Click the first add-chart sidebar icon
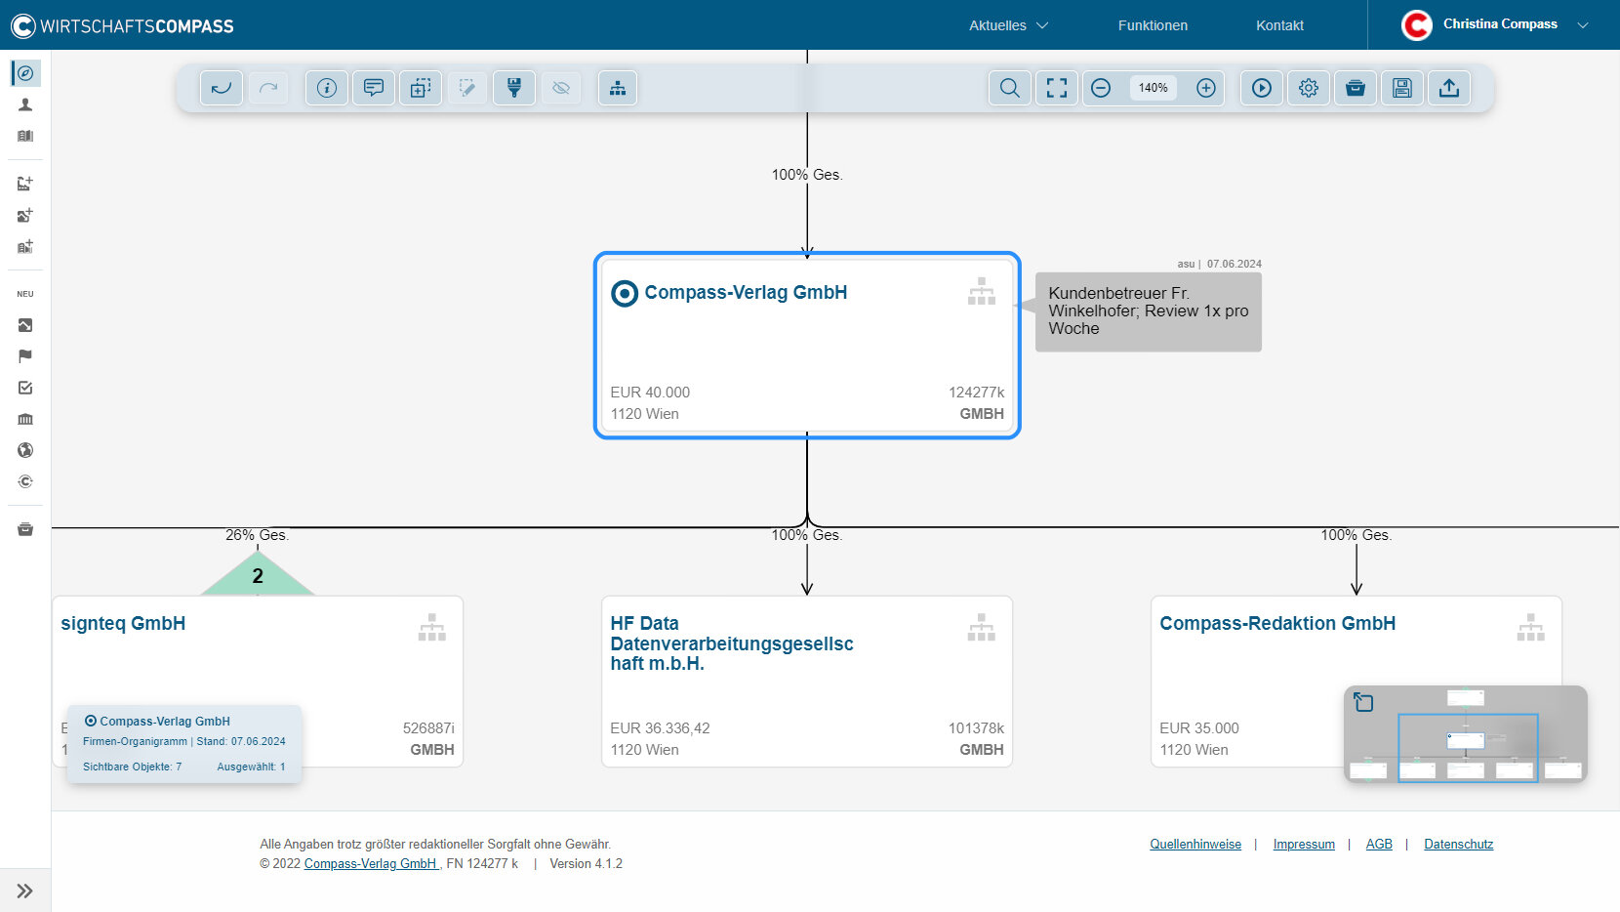The image size is (1620, 912). 25,184
